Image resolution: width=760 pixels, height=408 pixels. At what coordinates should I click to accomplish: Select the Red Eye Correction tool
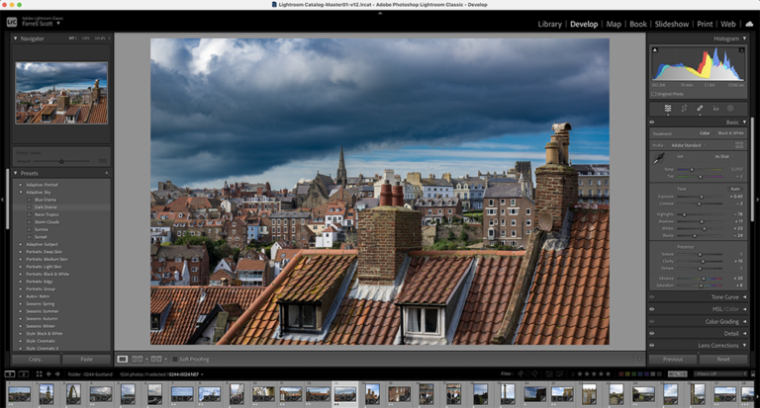point(715,109)
